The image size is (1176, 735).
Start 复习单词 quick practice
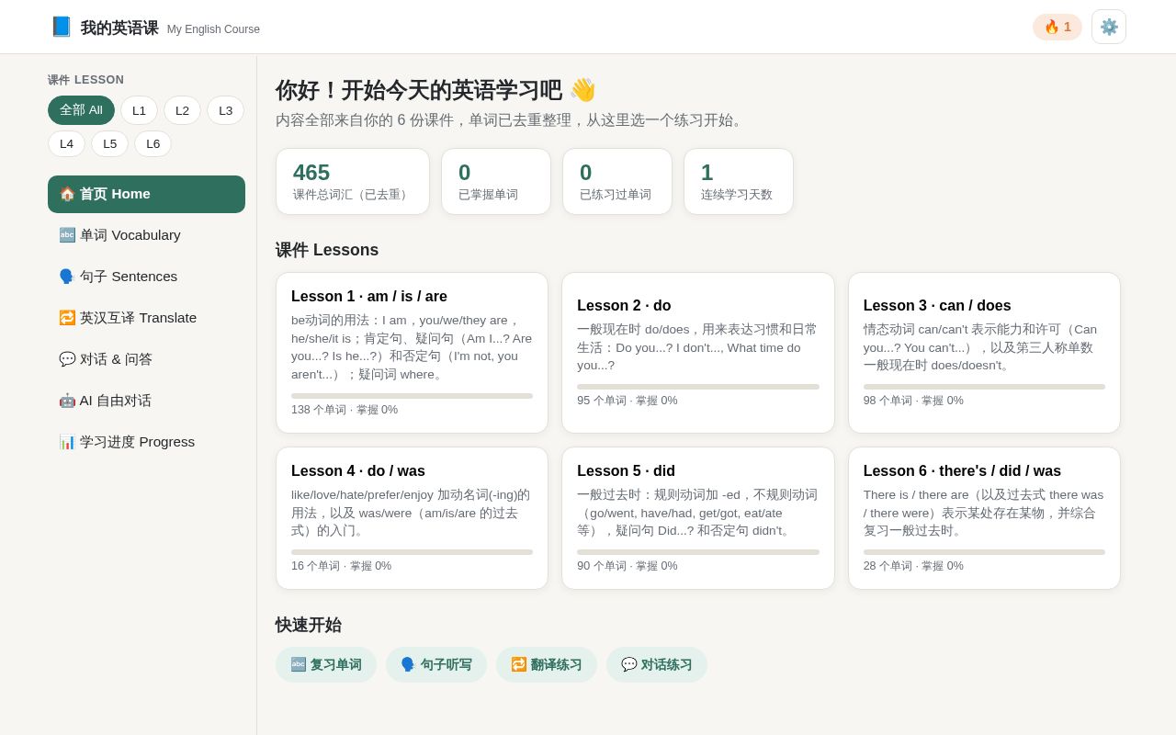(326, 664)
